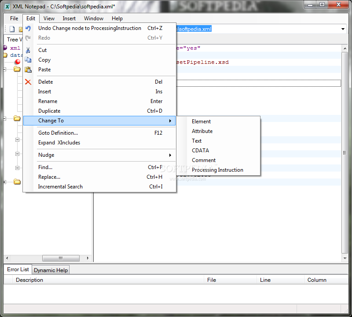Open the View menu

tap(49, 18)
